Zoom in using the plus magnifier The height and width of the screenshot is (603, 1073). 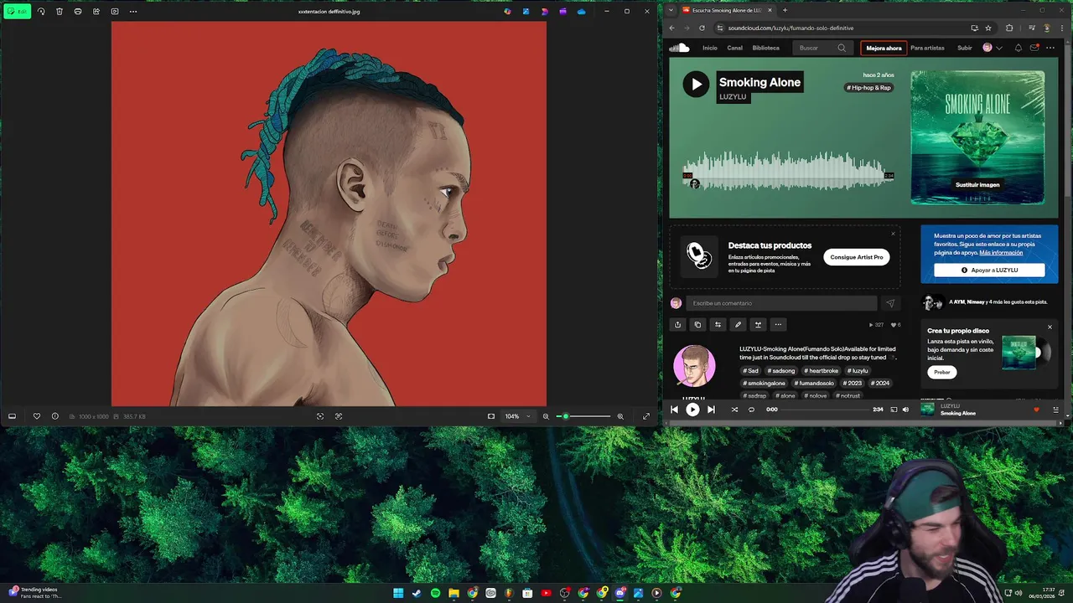tap(620, 416)
